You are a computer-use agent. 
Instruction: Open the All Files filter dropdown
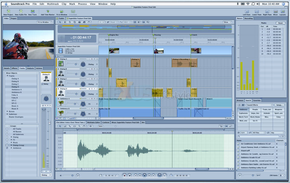click(x=259, y=133)
